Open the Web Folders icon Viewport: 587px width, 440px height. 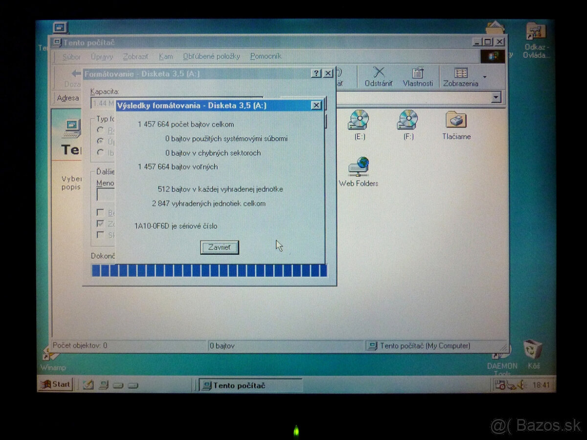tap(359, 168)
